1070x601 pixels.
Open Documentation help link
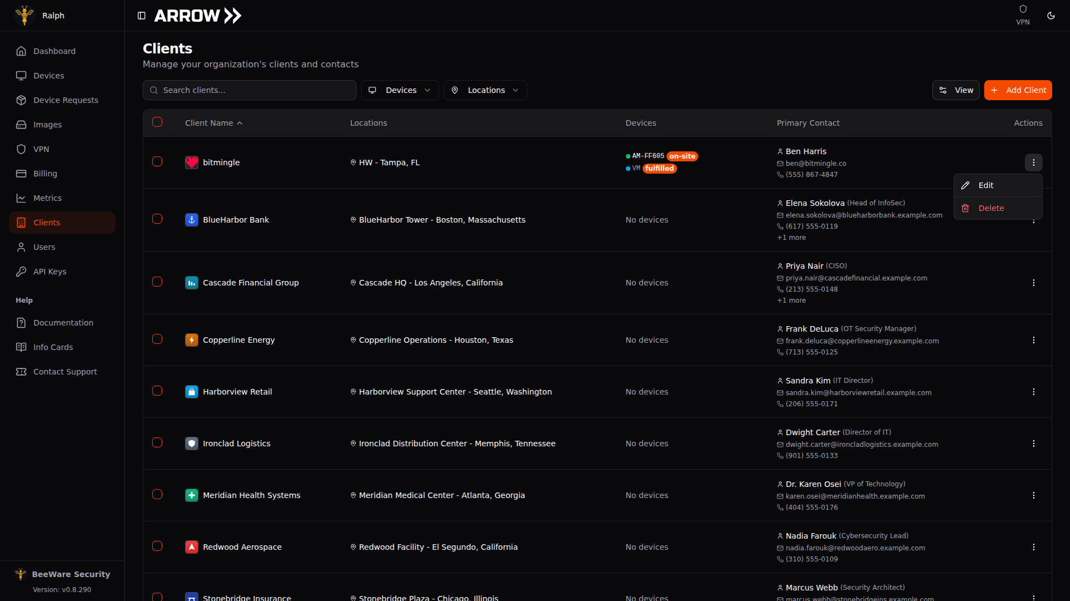point(62,323)
